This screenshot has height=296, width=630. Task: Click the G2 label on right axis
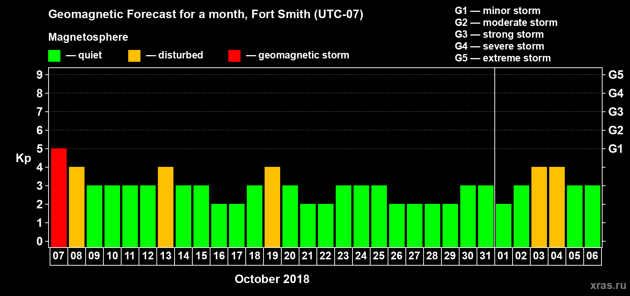[616, 130]
